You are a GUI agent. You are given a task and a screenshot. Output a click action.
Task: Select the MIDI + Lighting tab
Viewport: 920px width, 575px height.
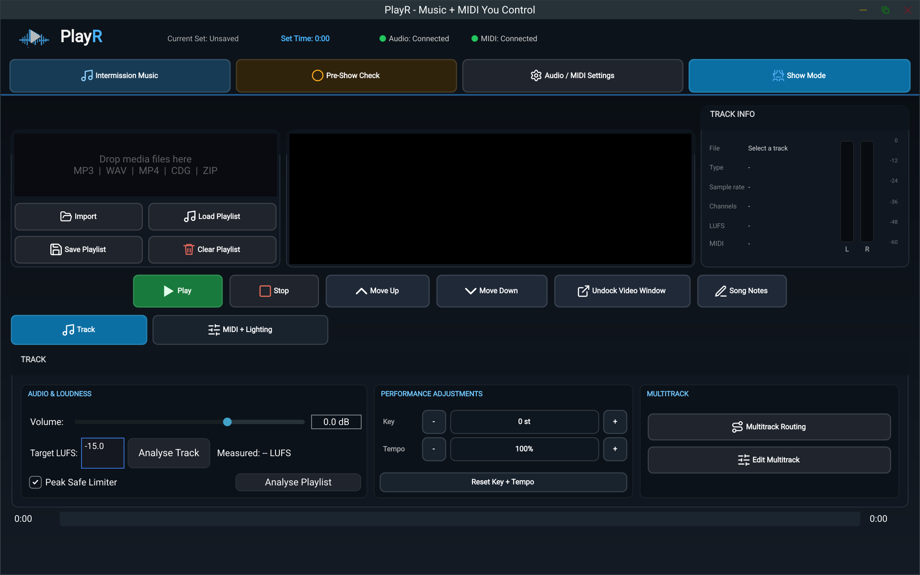point(240,330)
